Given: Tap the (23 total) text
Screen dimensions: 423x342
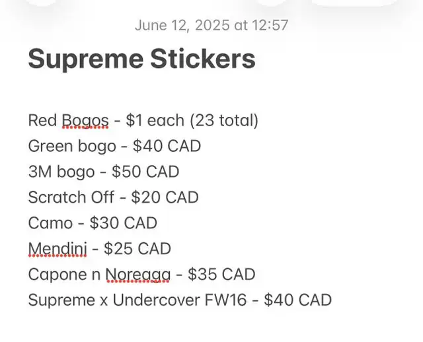Looking at the screenshot, I should [224, 120].
